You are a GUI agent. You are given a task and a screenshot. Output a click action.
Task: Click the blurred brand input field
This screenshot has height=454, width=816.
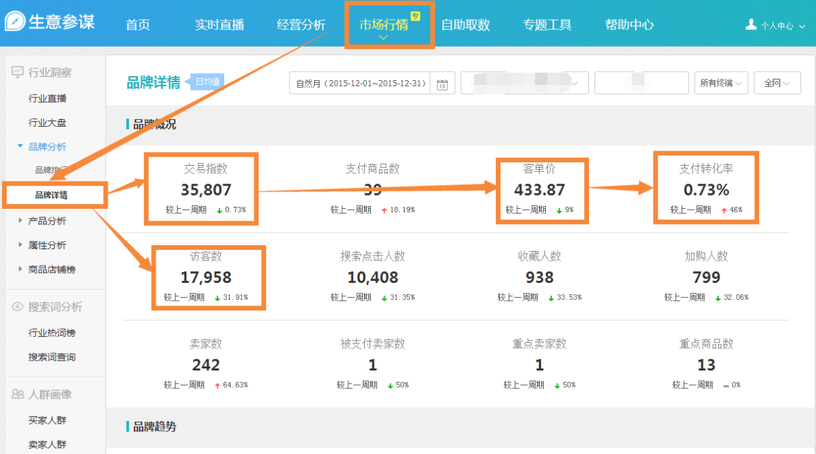641,83
